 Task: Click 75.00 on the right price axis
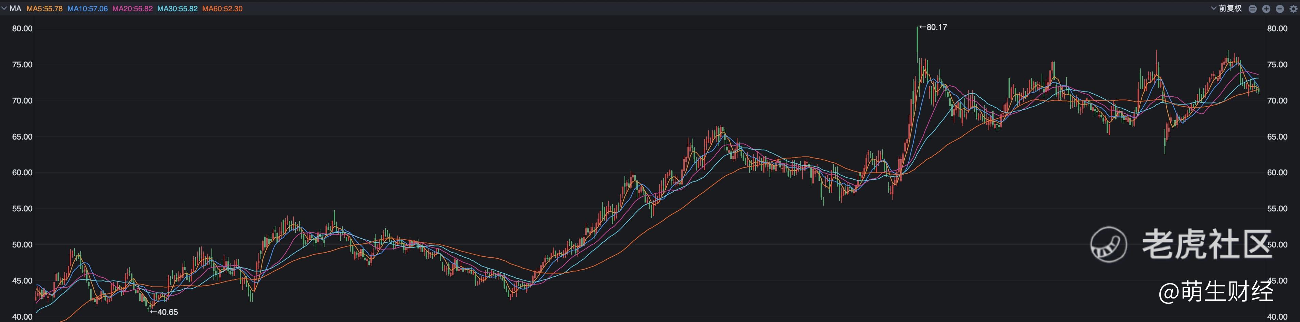coord(1277,65)
